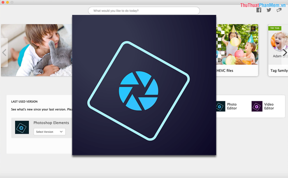The image size is (288, 178).
Task: Open the feedback chat bubbles icon
Action: (279, 10)
